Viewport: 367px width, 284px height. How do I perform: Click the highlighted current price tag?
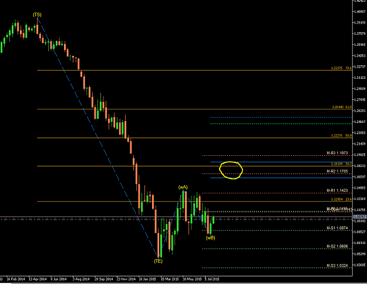(360, 217)
